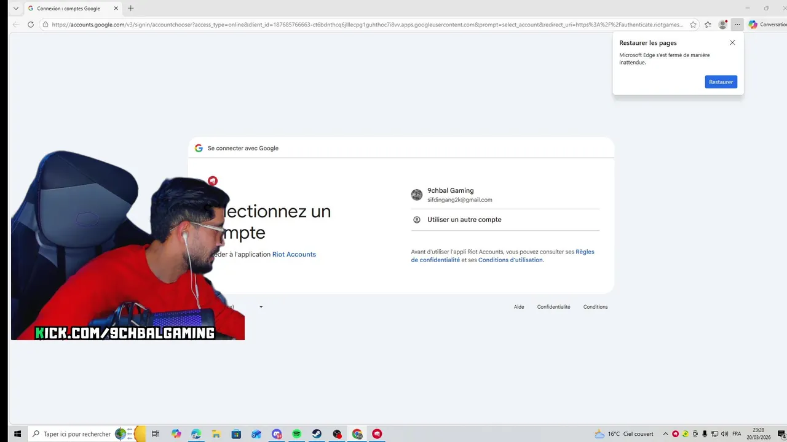
Task: Open File Explorer from taskbar
Action: click(x=216, y=434)
